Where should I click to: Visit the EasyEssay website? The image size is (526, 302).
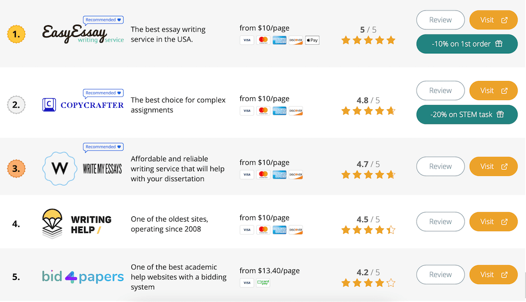(493, 20)
